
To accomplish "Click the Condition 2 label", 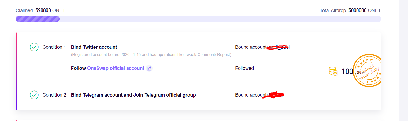I will click(54, 95).
